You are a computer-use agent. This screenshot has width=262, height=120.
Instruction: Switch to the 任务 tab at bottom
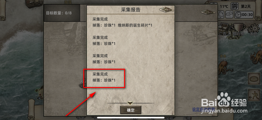[x=81, y=118]
